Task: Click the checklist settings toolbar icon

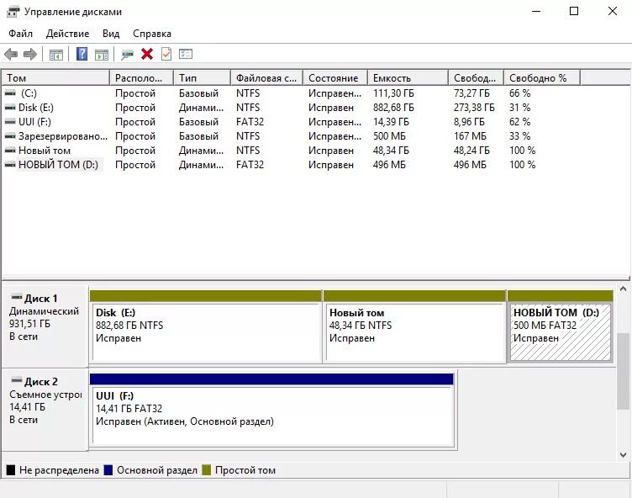Action: click(x=186, y=54)
